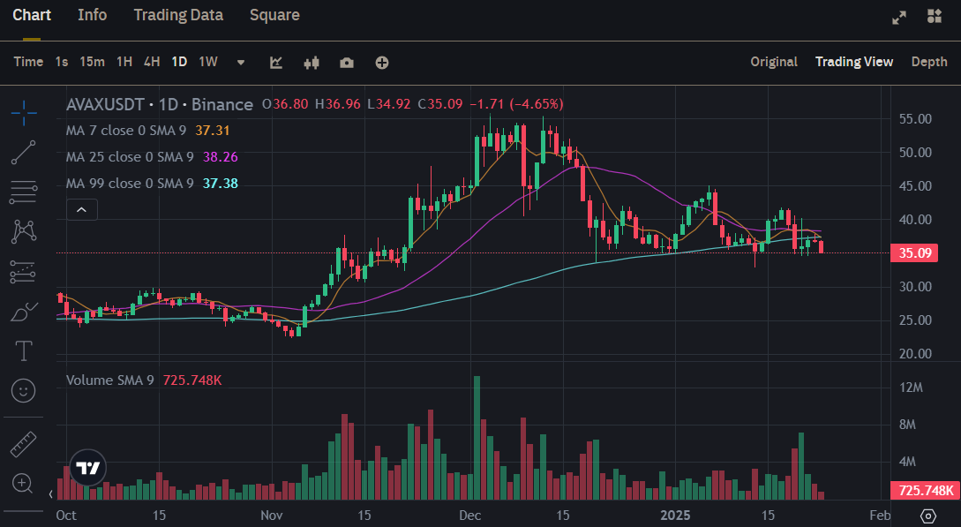Select the Volume SMA 9 legend

109,380
